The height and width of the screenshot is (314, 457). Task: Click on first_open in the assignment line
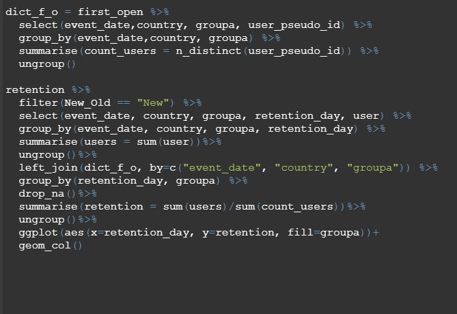(x=111, y=12)
